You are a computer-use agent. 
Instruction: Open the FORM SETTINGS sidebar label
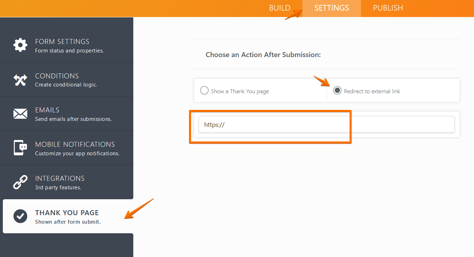click(62, 41)
